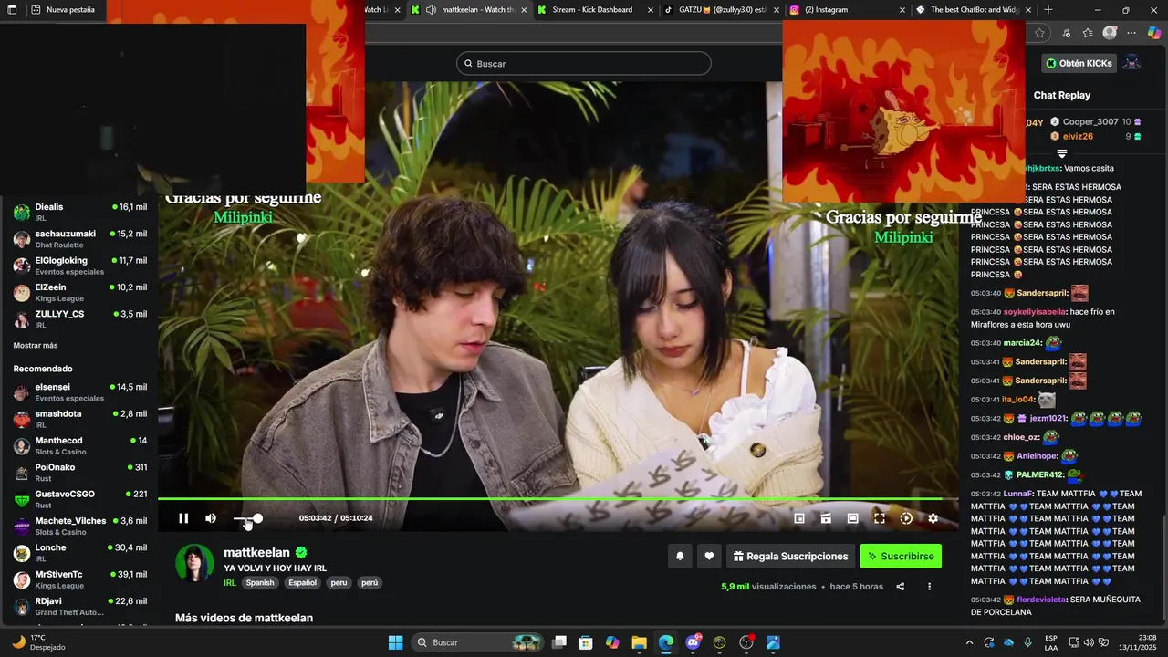Open Lonche recommended channel
This screenshot has width=1168, height=657.
click(79, 552)
